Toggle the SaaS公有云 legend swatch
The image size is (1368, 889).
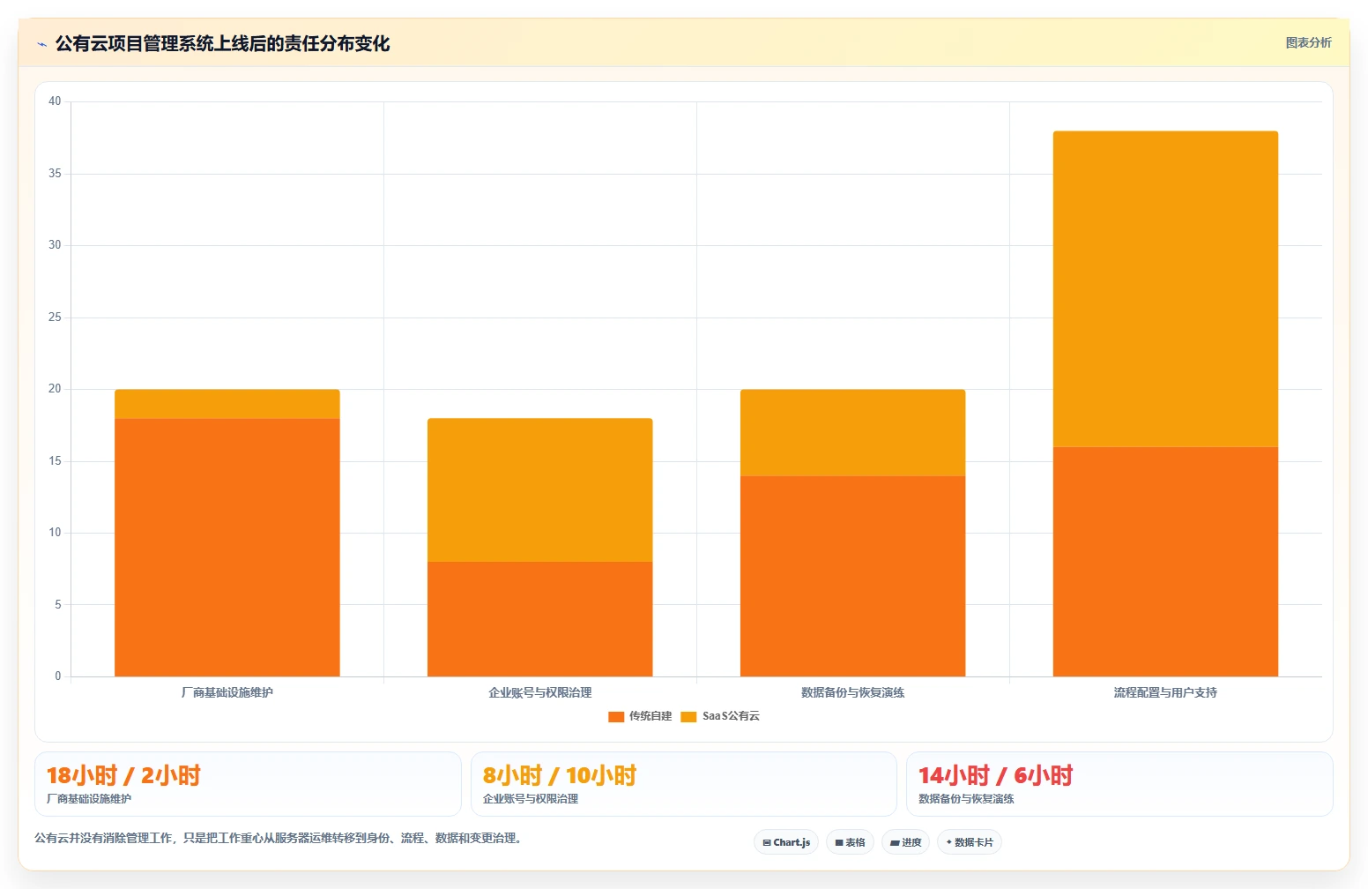tap(688, 716)
